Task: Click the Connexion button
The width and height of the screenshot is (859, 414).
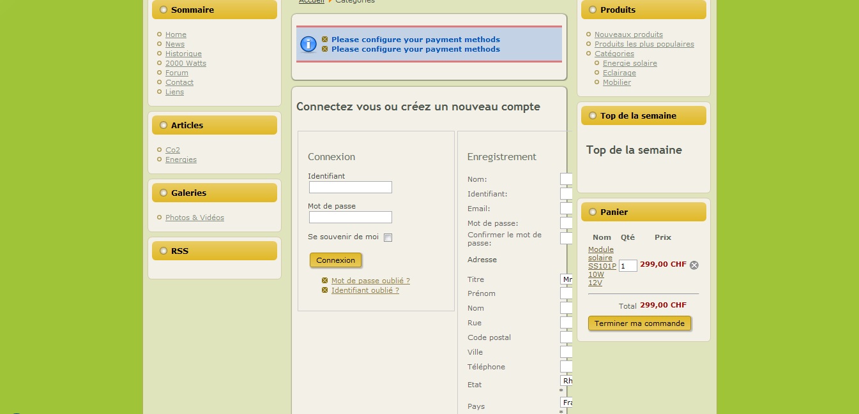Action: 336,260
